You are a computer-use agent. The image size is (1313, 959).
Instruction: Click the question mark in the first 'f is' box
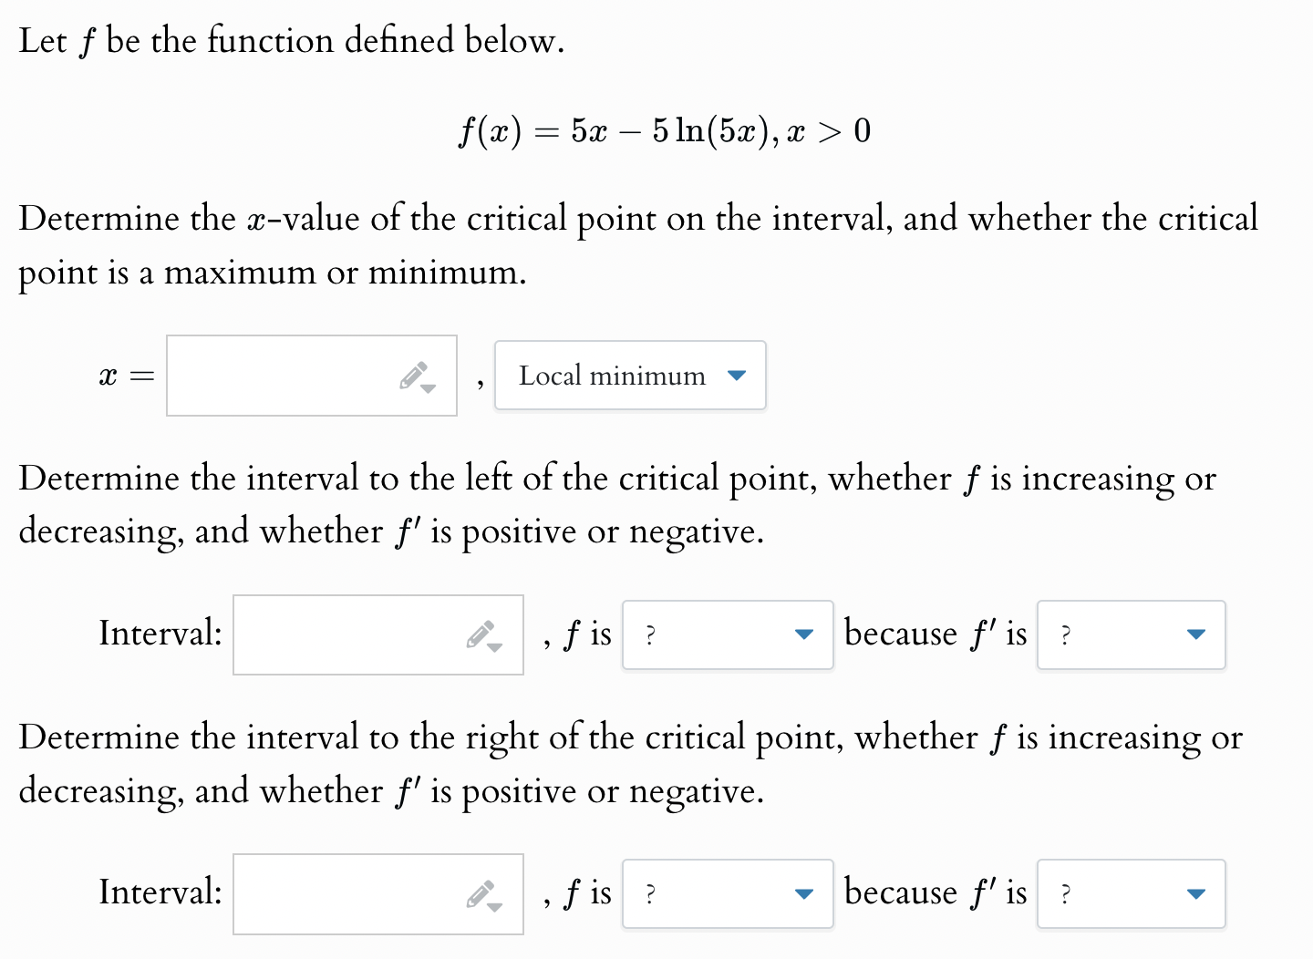pos(650,635)
